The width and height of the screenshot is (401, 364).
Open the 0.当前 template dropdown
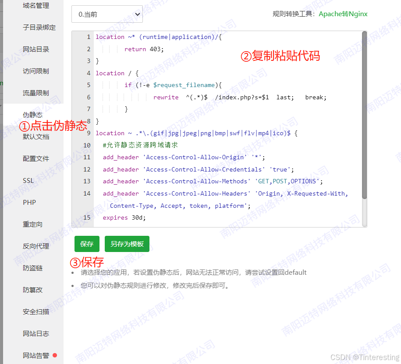coord(107,14)
